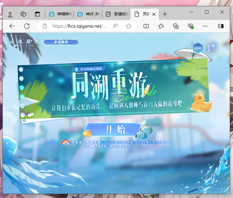The height and width of the screenshot is (198, 233).
Task: Click the yellow rubber duck on banner
Action: (201, 103)
